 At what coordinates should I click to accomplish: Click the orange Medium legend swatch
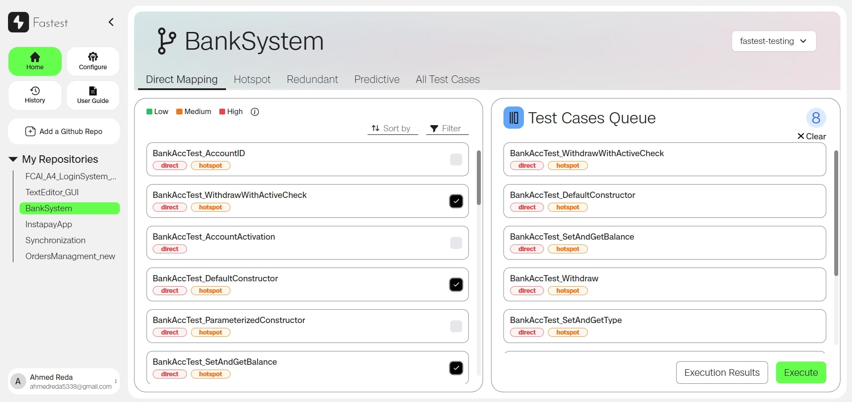click(179, 112)
